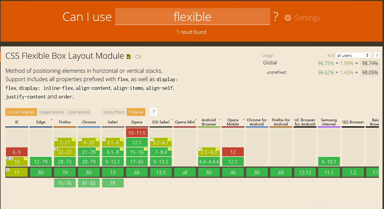The height and width of the screenshot is (209, 384).
Task: Click the 1 result found text
Action: coord(192,32)
